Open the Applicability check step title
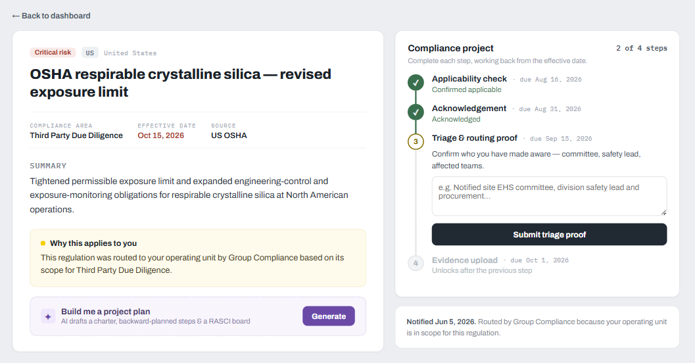Screen dimensions: 695x363 click(469, 79)
